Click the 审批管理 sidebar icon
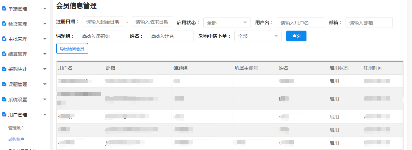 click(x=4, y=39)
